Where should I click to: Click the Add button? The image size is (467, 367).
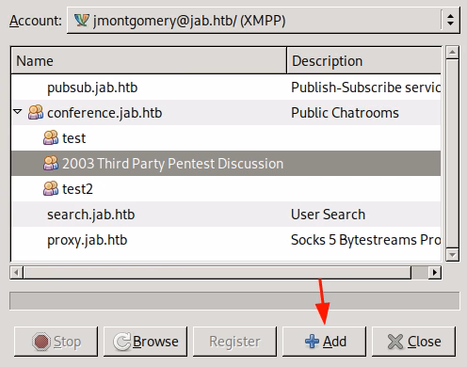(324, 342)
